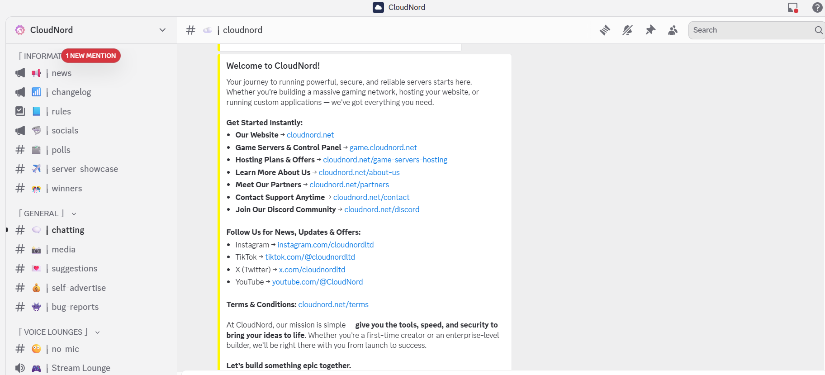This screenshot has height=375, width=825.
Task: Click the hash icon beside polls
Action: [20, 150]
